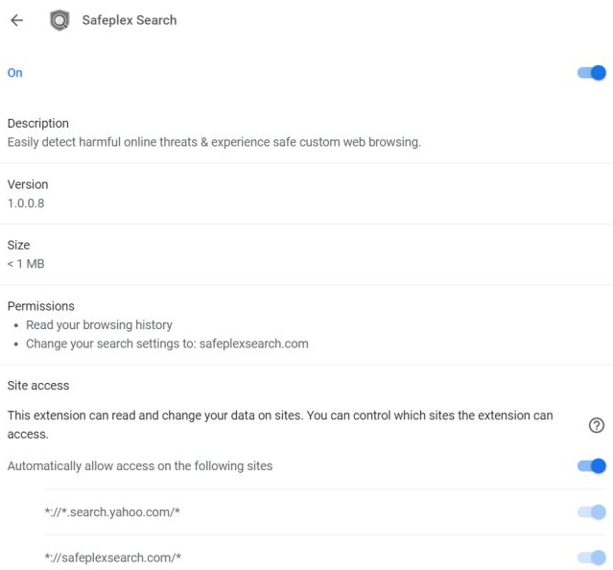Click the On status label
The image size is (613, 570).
[x=15, y=73]
